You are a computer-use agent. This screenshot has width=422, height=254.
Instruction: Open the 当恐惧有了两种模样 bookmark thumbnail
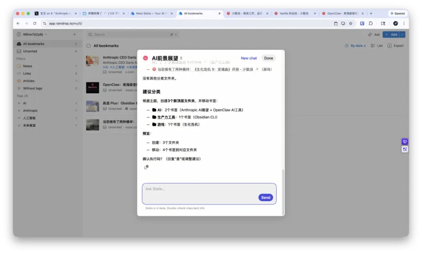point(93,125)
